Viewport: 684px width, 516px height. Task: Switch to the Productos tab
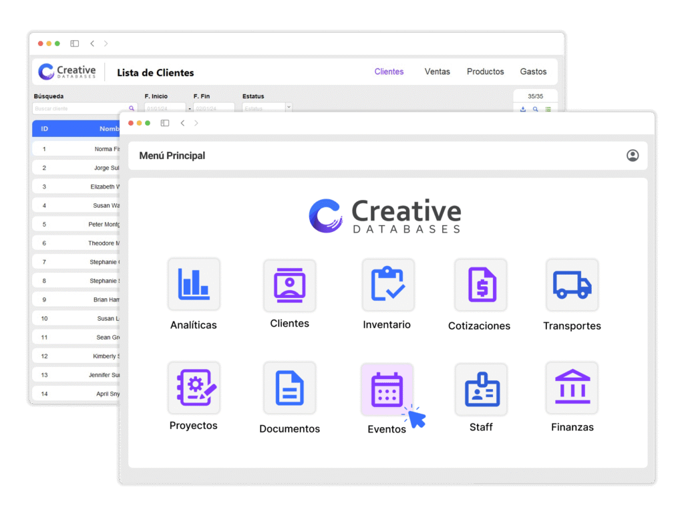486,72
